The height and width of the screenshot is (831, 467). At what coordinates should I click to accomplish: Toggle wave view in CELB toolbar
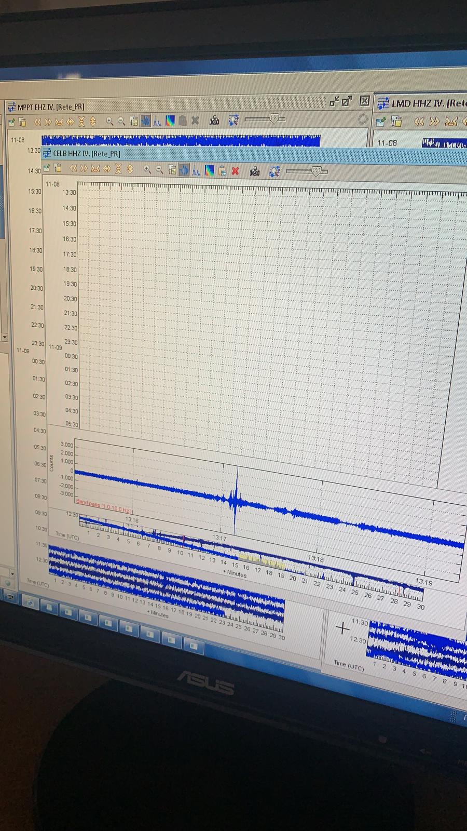tap(184, 170)
